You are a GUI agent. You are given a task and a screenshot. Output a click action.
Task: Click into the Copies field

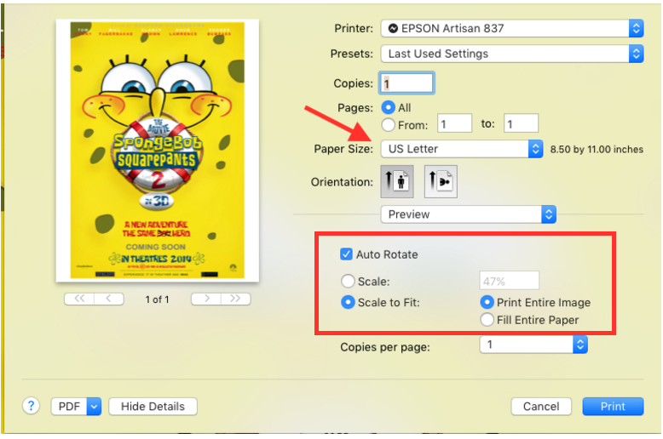point(406,83)
